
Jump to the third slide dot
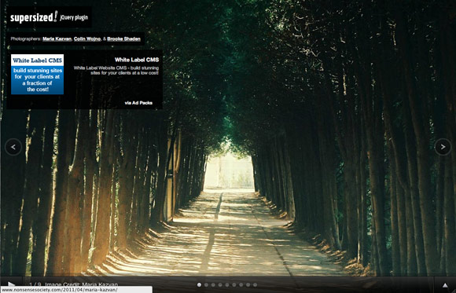tap(213, 285)
